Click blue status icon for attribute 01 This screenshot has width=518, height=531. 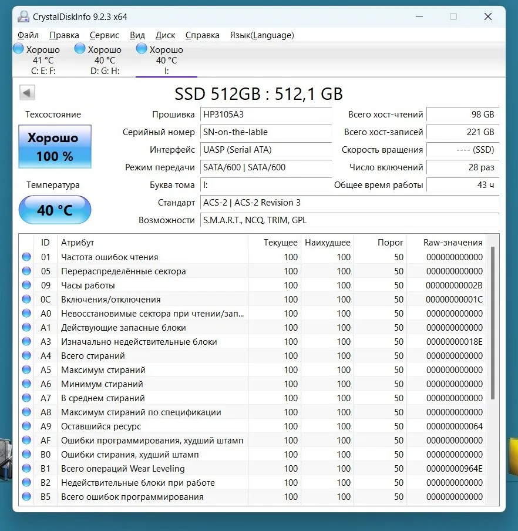pos(26,257)
